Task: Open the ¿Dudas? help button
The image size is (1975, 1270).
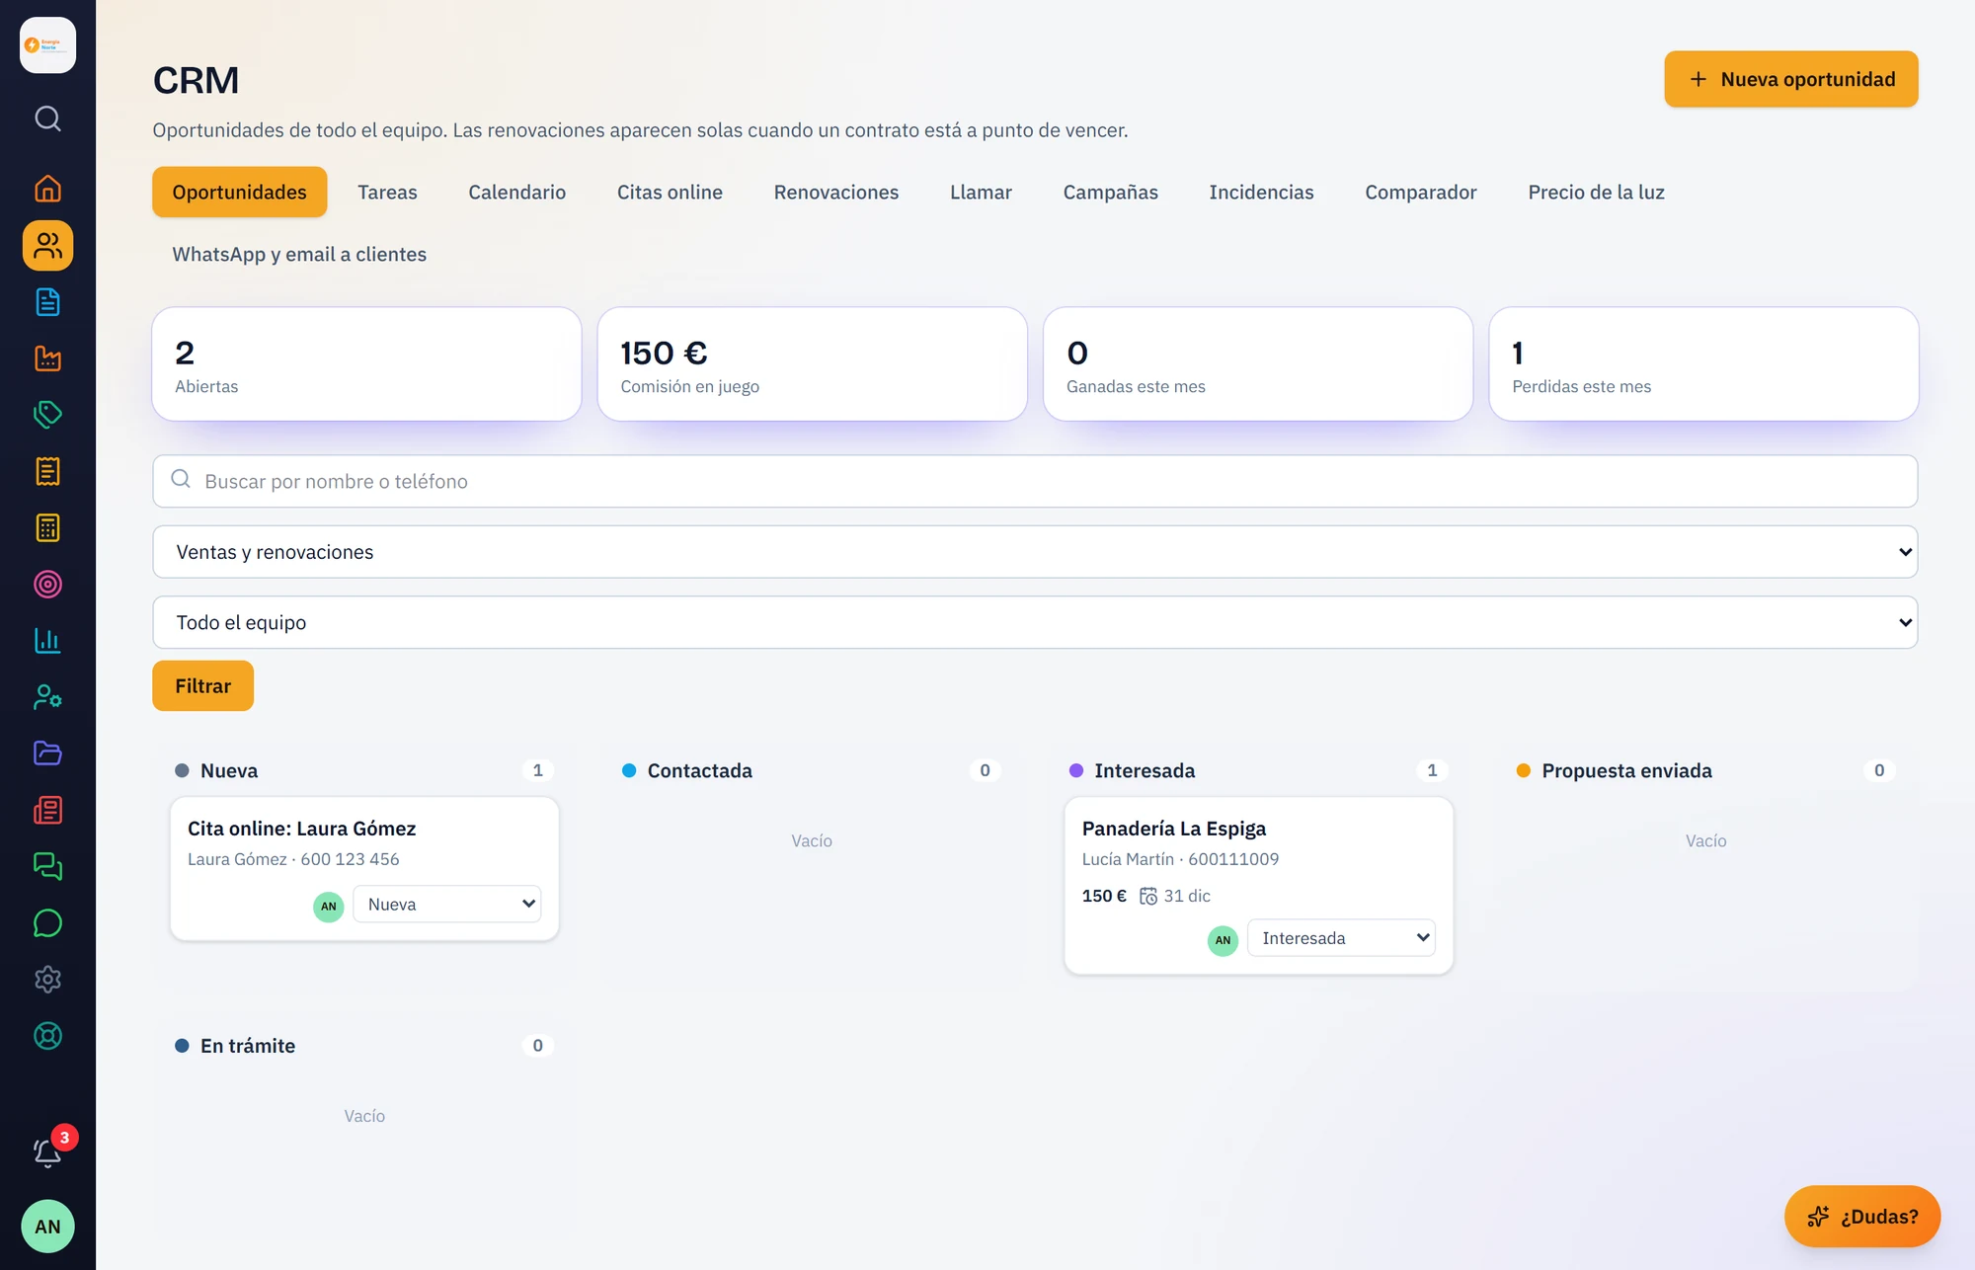Action: click(x=1861, y=1216)
